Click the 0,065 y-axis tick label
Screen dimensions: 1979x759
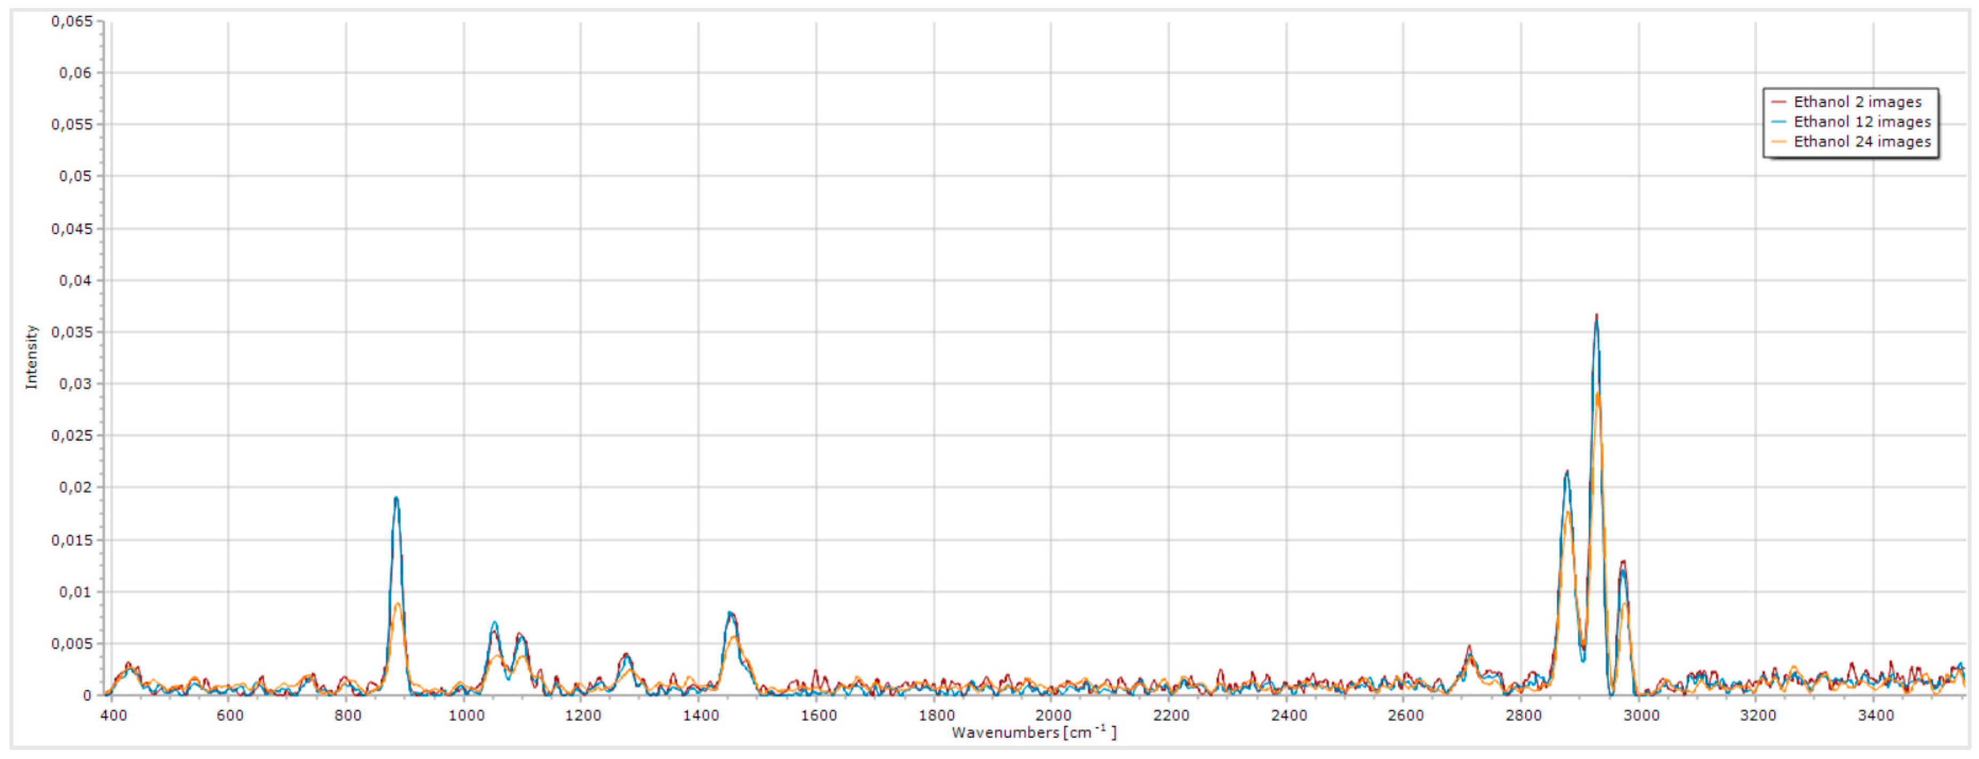point(71,21)
